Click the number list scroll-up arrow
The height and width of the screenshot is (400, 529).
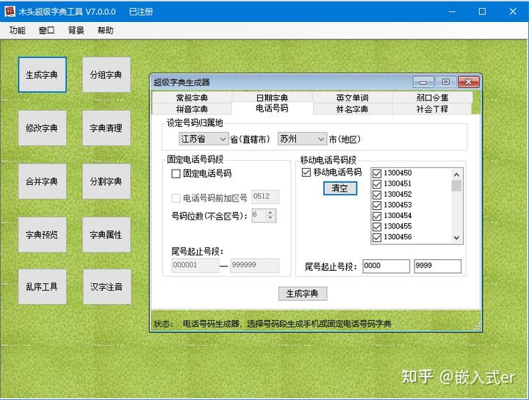pyautogui.click(x=456, y=175)
